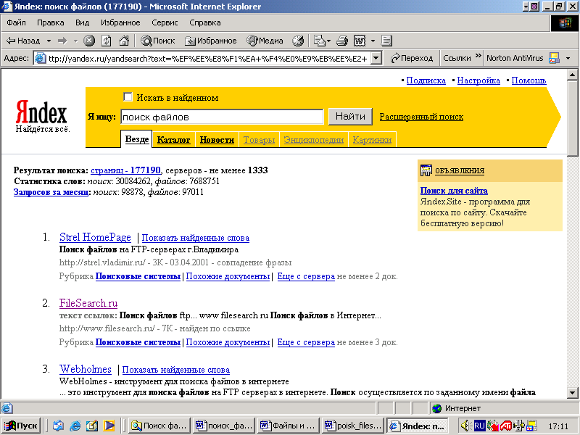Click the ОБЪЯВЛЕНИЯ heading link
Screen dimensions: 580x435
pyautogui.click(x=460, y=170)
